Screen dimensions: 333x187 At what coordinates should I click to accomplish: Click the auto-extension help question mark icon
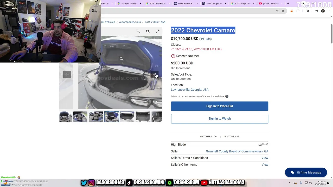(227, 96)
